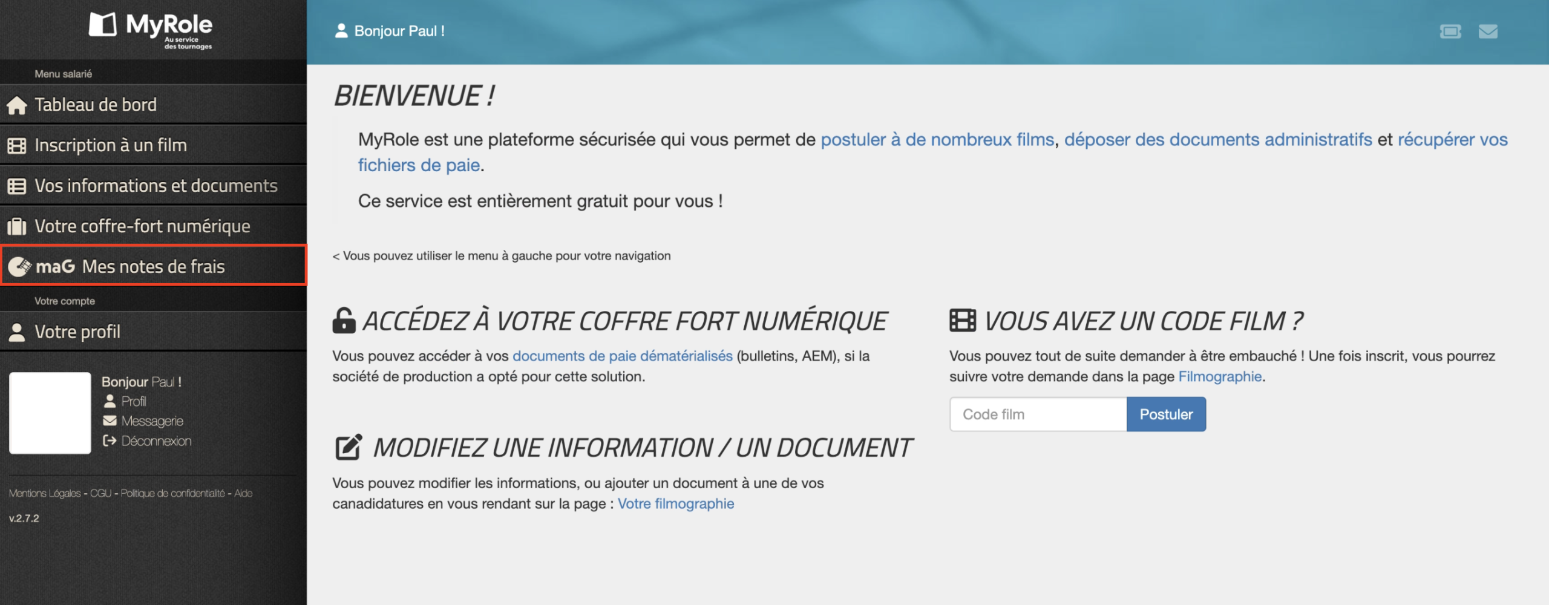
Task: Click the Déconnexion logout link
Action: tap(156, 441)
